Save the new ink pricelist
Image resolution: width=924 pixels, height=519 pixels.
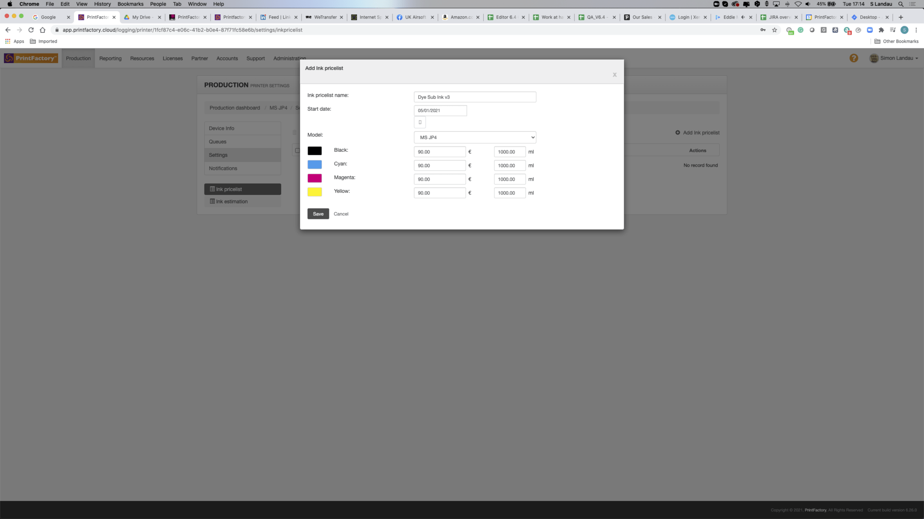[318, 214]
